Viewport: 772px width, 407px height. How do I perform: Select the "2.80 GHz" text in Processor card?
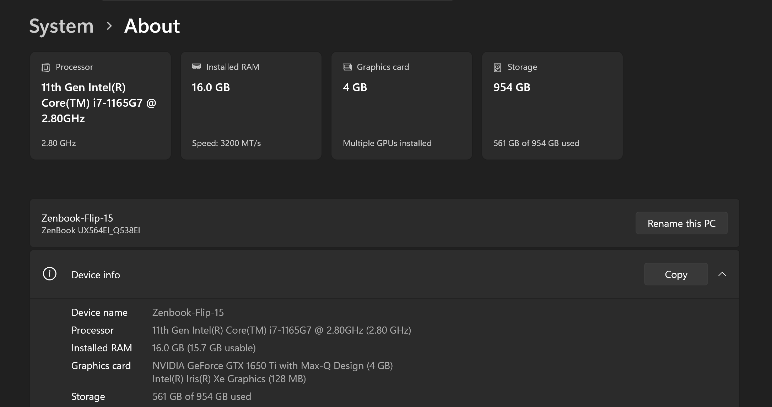(59, 143)
